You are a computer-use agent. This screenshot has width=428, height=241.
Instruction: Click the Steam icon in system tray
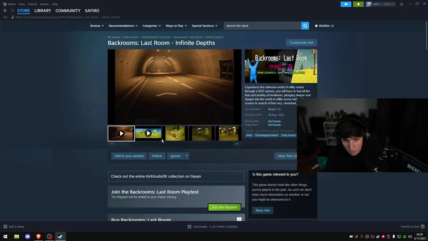378,237
